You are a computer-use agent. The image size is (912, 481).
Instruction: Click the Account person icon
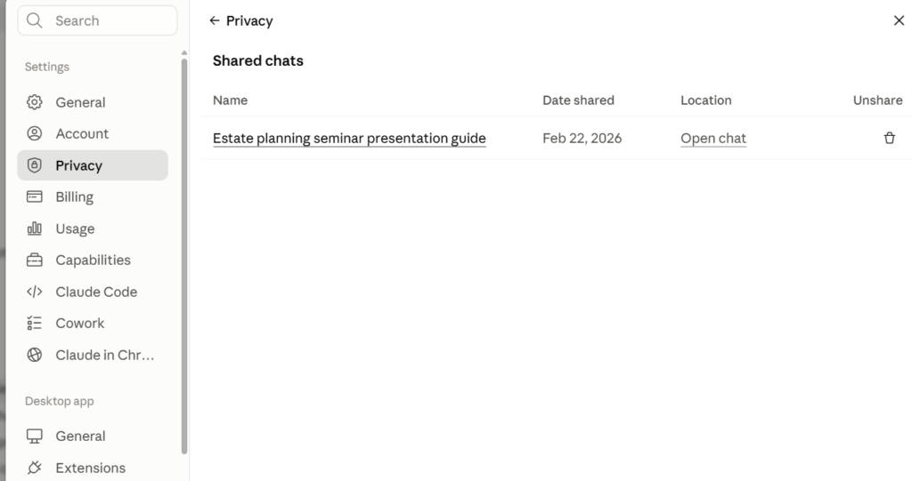[x=35, y=133]
